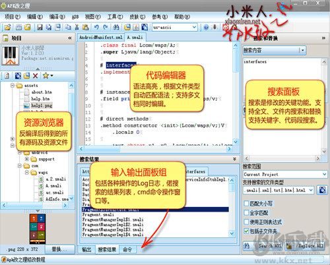The image size is (330, 265).
Task: Open the .smali|.xml file types dropdown
Action: (x=311, y=190)
